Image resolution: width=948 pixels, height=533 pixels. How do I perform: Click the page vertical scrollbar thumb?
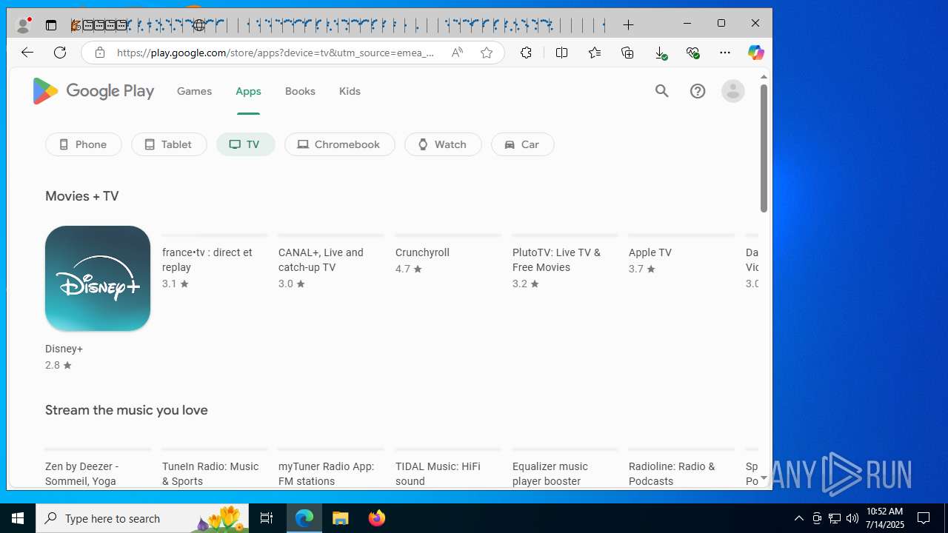(x=764, y=147)
